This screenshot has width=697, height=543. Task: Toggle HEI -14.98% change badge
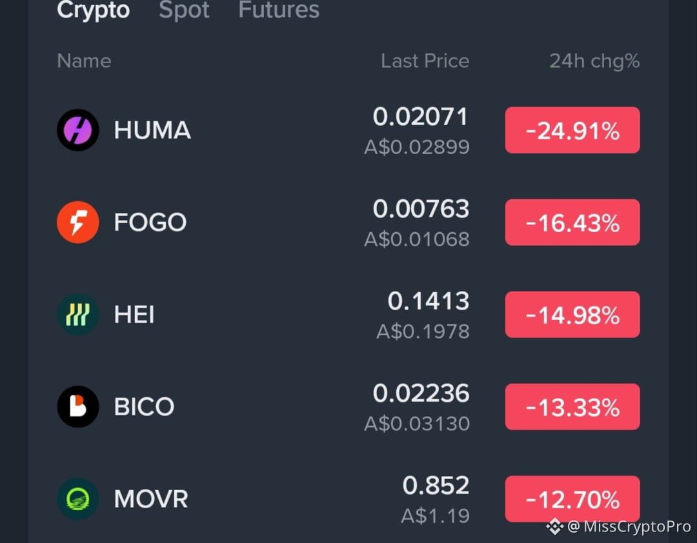572,315
